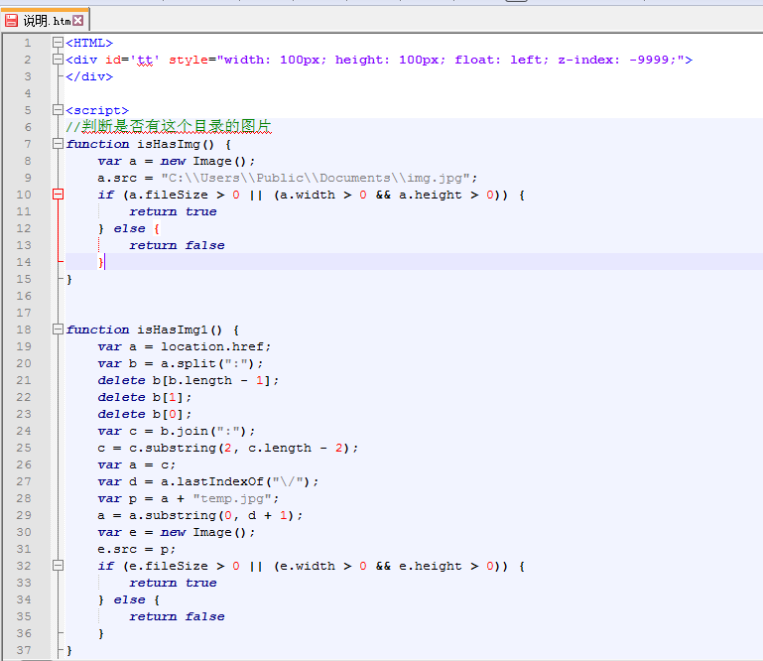Click 'a.substring(0, d + 1)' on line 29
This screenshot has height=661, width=763.
(212, 515)
